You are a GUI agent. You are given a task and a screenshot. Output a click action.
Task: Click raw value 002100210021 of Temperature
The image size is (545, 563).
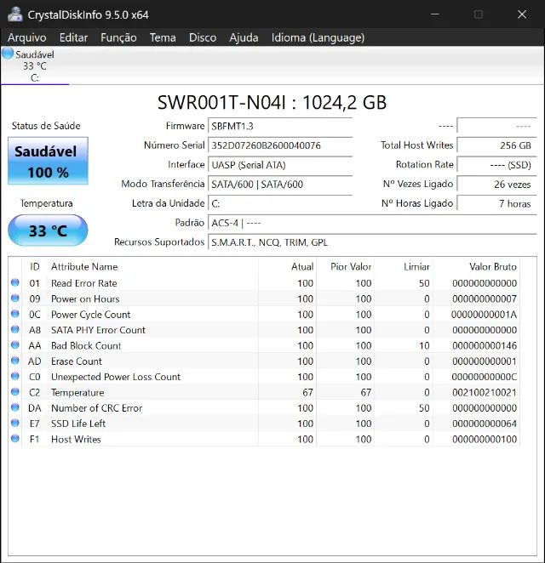(485, 392)
